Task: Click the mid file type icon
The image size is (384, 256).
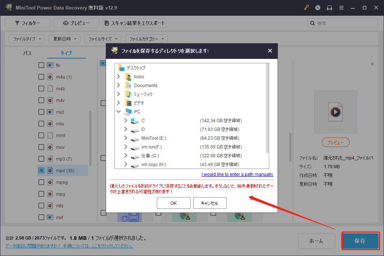Action: pyautogui.click(x=50, y=112)
